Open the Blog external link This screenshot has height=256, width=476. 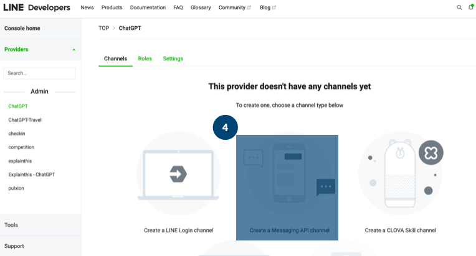pos(268,7)
